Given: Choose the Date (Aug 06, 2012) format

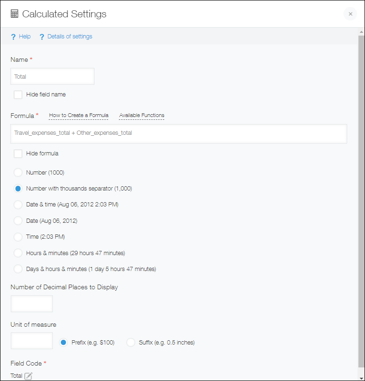Looking at the screenshot, I should tap(18, 220).
